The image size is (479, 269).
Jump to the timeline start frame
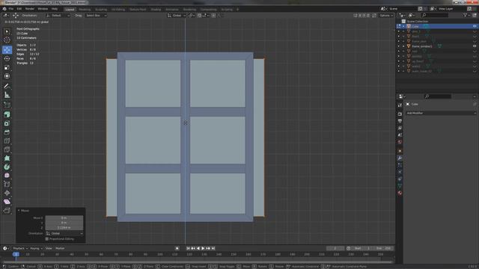188,248
